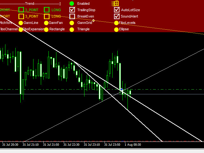204x153 pixels.
Task: Toggle the green Enabled indicator
Action: (x=72, y=4)
